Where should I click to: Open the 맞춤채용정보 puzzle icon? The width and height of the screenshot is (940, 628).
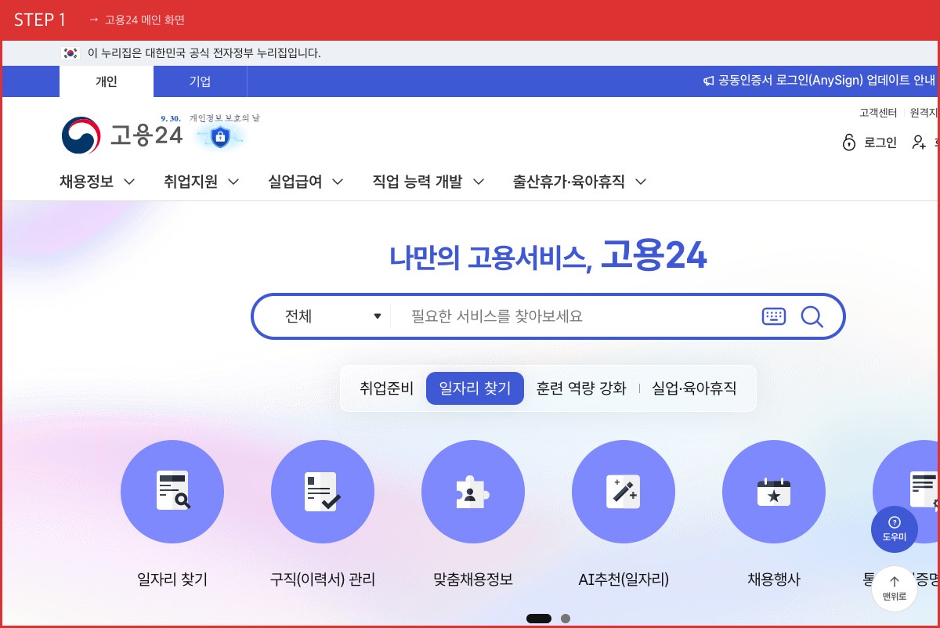click(473, 491)
